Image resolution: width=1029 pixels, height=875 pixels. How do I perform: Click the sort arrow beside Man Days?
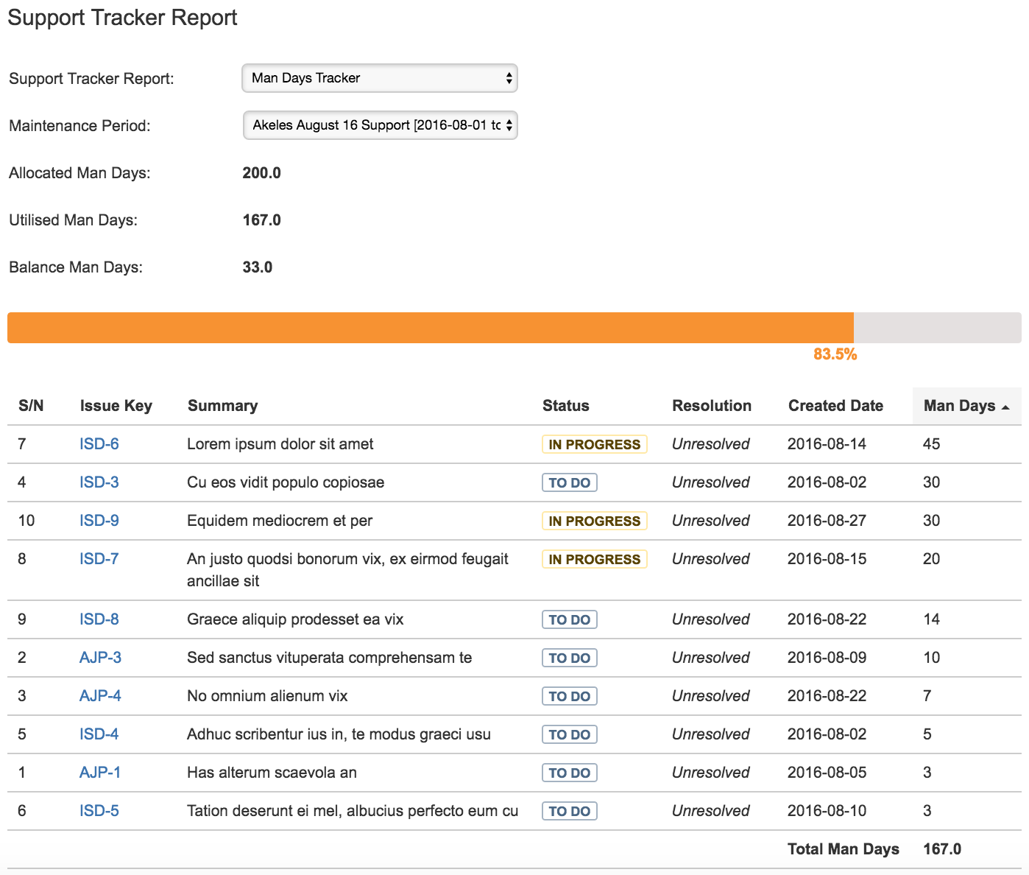pyautogui.click(x=1006, y=407)
